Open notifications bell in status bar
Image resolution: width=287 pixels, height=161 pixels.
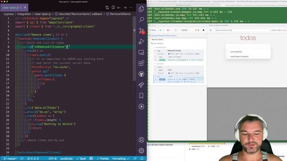tap(142, 159)
